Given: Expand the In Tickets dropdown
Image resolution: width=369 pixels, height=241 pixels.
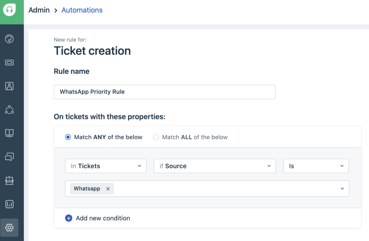Looking at the screenshot, I should click(x=105, y=166).
